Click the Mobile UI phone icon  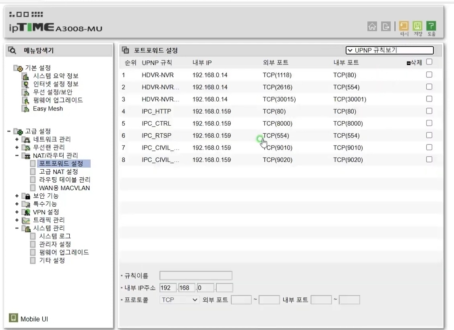tap(13, 318)
